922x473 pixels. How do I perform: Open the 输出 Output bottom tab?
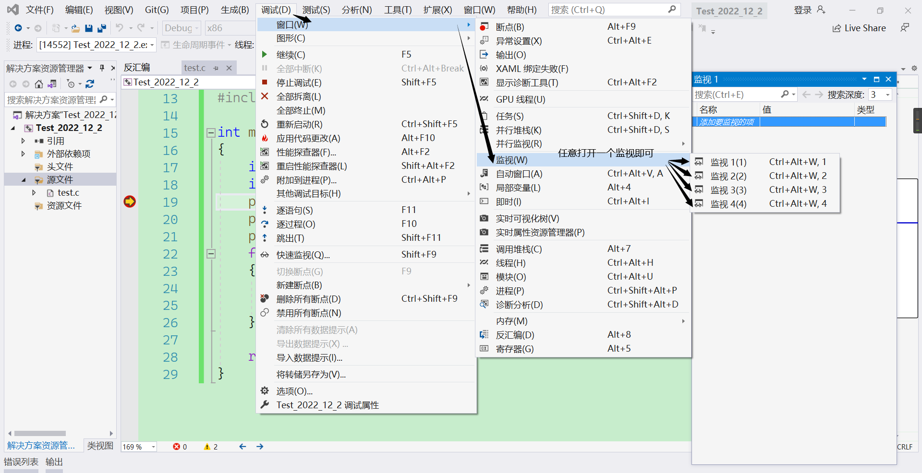(54, 462)
